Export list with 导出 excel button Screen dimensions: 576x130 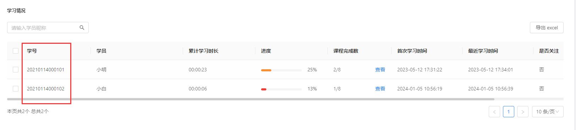click(x=547, y=28)
